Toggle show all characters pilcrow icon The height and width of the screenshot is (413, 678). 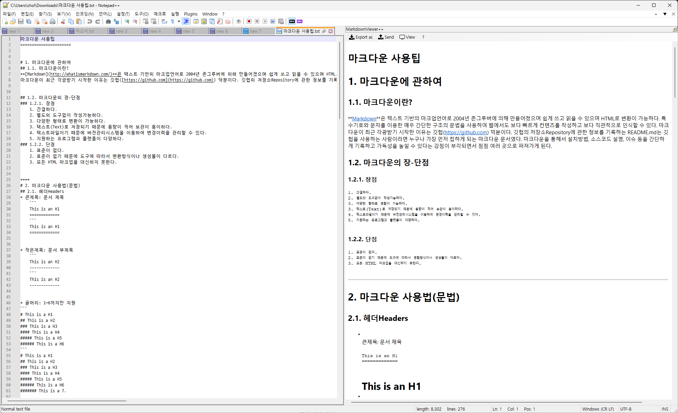[173, 21]
